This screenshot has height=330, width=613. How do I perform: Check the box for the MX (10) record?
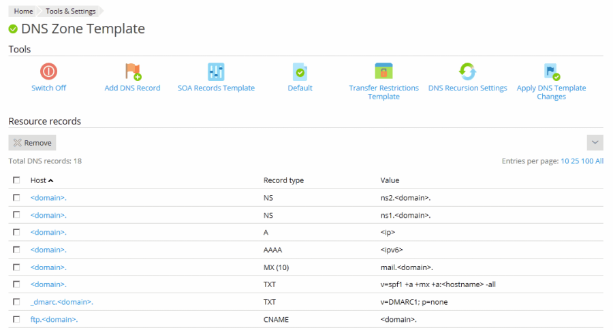(16, 267)
